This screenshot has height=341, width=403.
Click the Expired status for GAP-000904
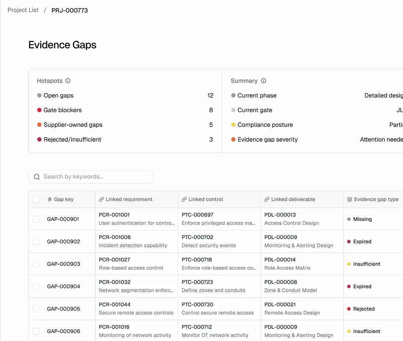tap(359, 286)
